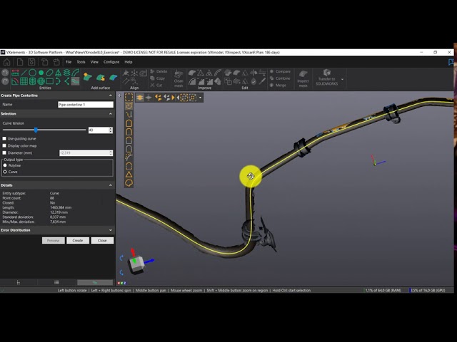Expand the Error Distribution section
The image size is (457, 342).
click(111, 230)
